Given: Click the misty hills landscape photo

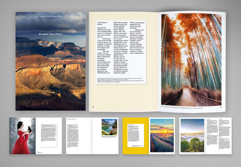Looking at the screenshot, I should (x=192, y=135).
